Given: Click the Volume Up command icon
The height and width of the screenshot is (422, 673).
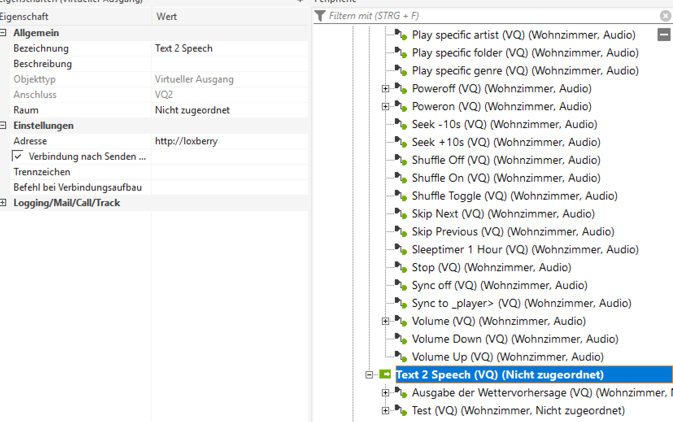Looking at the screenshot, I should coord(401,357).
